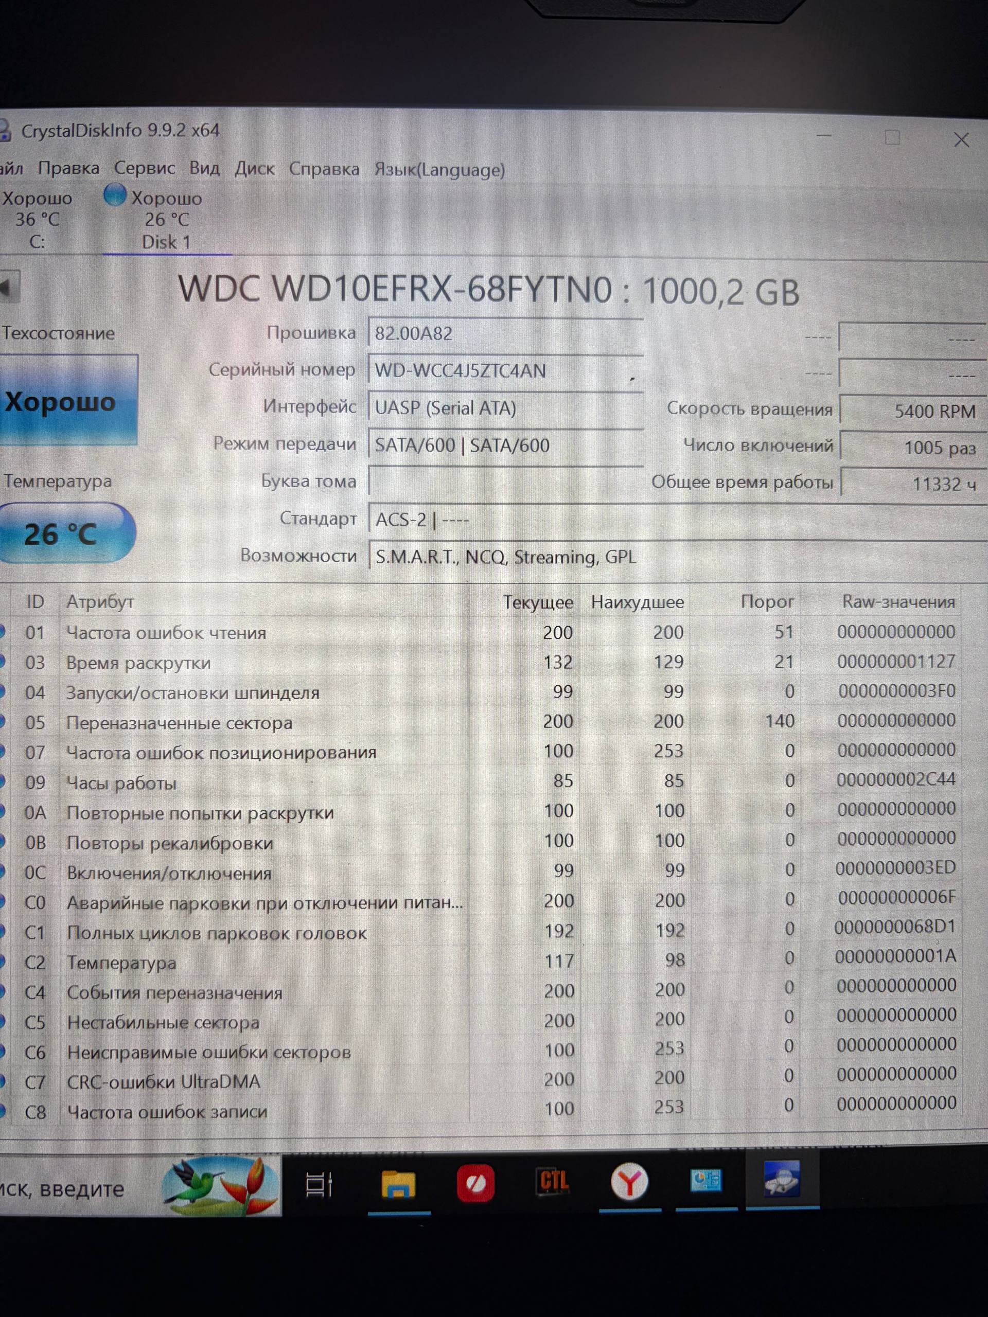Open the Язык(Language) menu
The image size is (988, 1317).
pyautogui.click(x=439, y=170)
